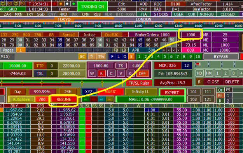Toggle the red MUSIC button
The image size is (243, 153).
tap(110, 92)
